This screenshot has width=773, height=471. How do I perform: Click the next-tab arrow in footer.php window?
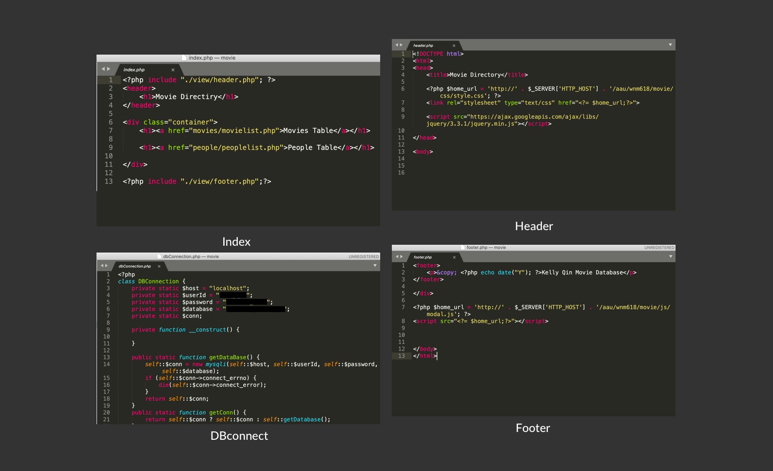point(402,256)
